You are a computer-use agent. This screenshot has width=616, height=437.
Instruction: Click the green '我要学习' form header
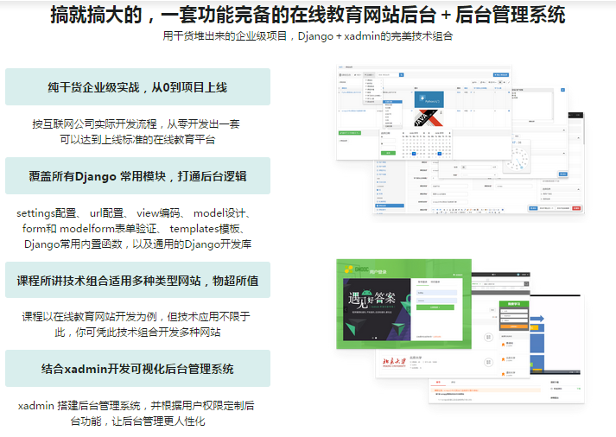(514, 304)
